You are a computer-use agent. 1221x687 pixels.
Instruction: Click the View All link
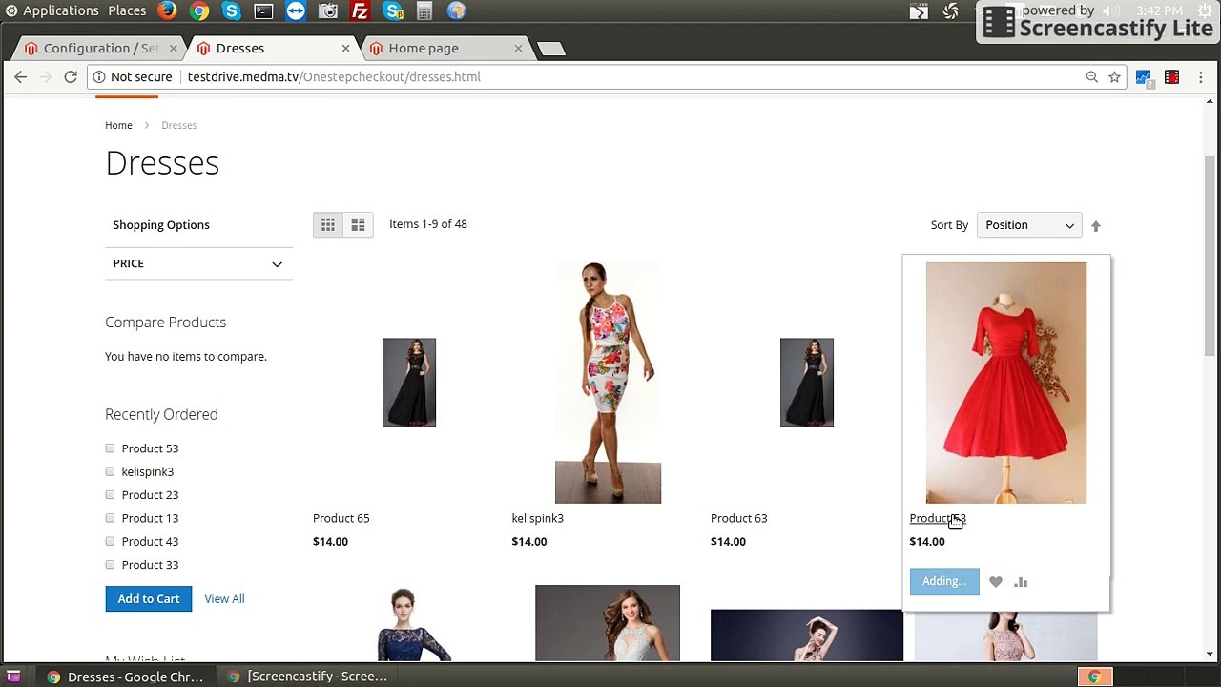(x=224, y=599)
